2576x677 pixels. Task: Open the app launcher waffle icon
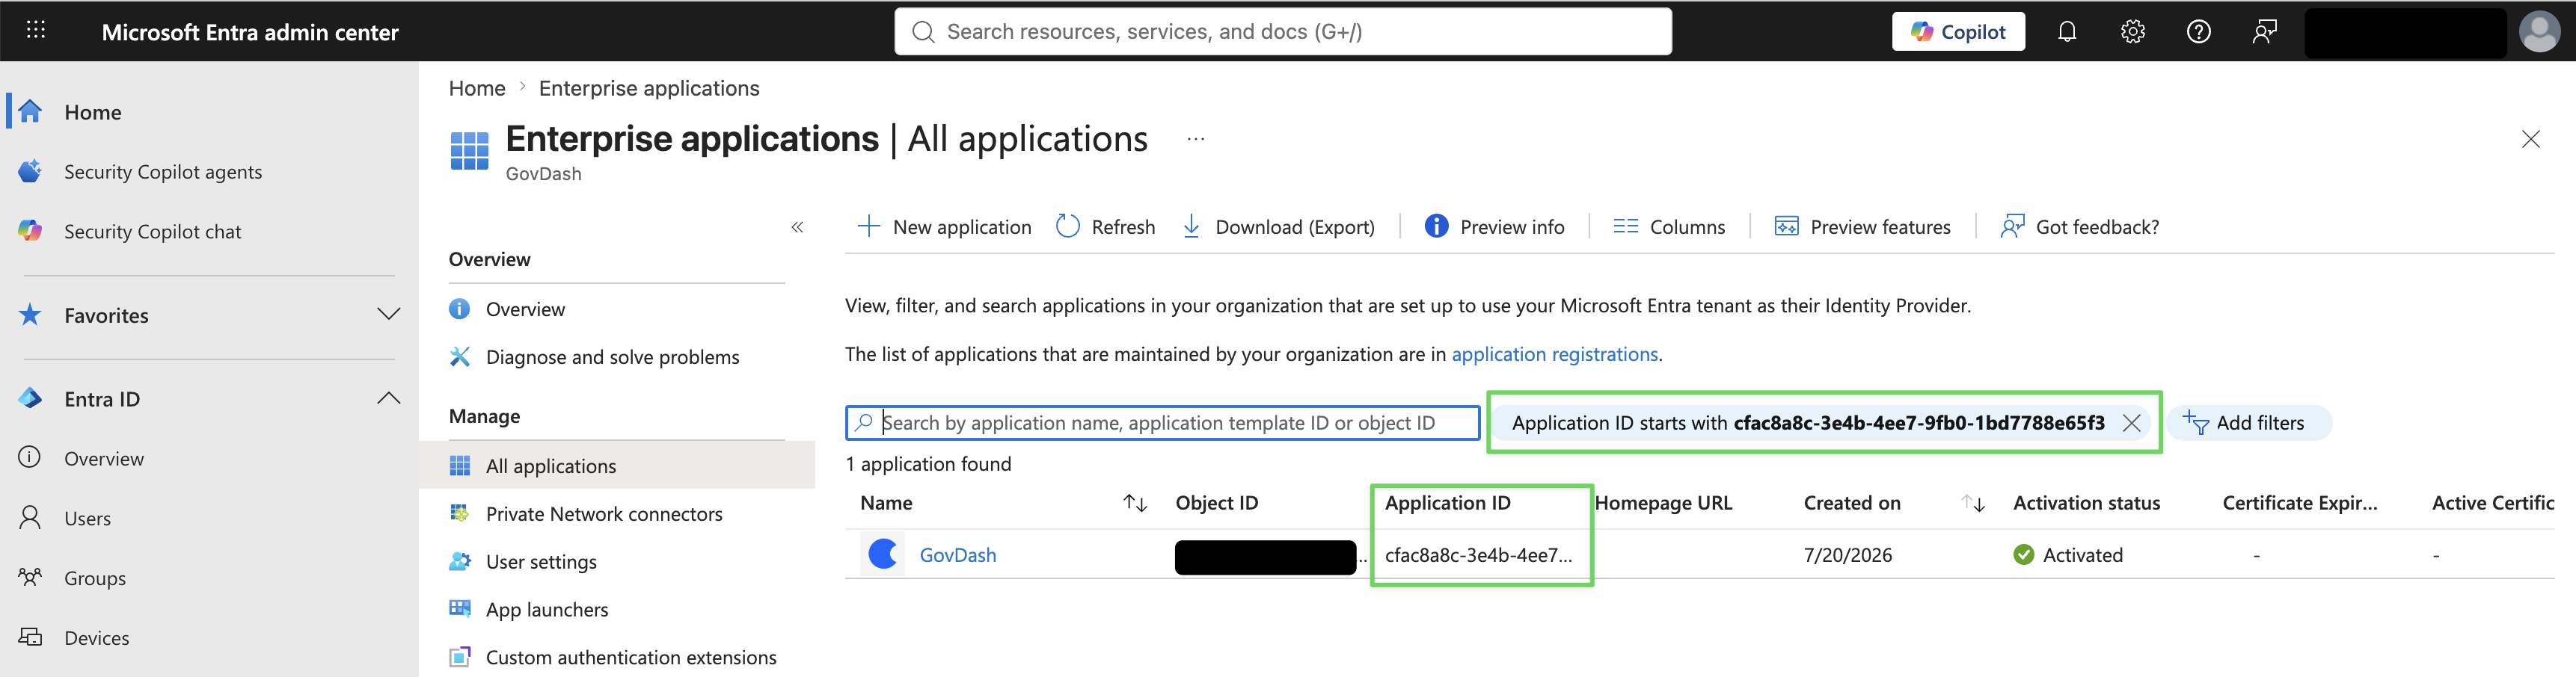pos(36,30)
